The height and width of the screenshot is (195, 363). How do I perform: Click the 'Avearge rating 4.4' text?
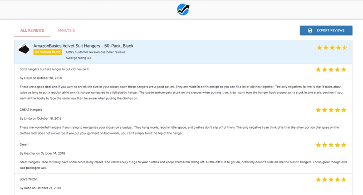78,58
